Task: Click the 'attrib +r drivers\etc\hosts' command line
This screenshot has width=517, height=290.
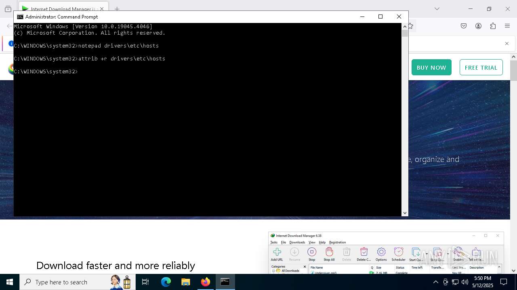Action: [x=90, y=59]
